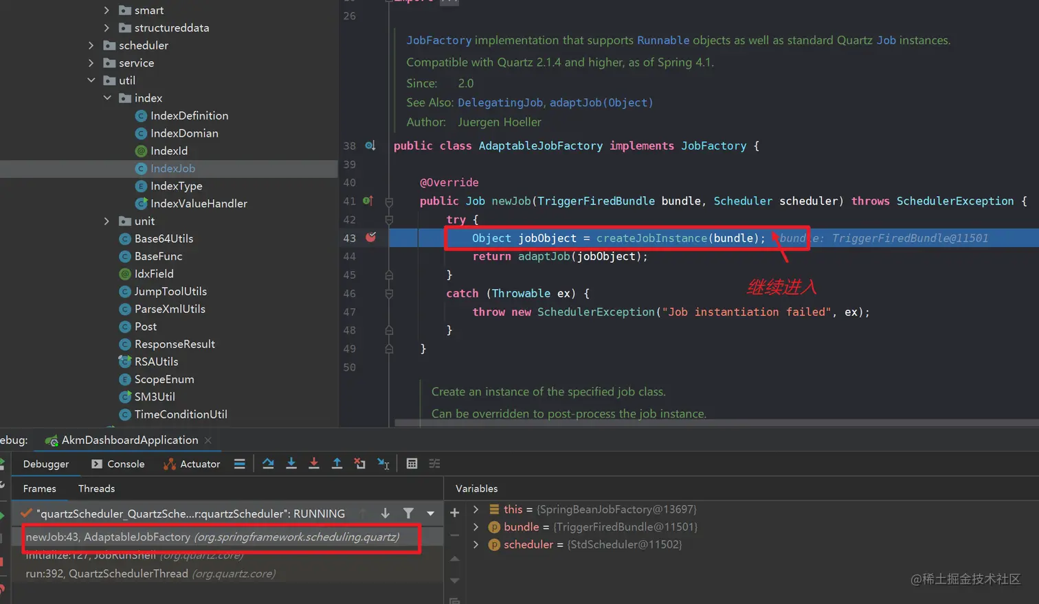Screen dimensions: 1039x604
Task: Select the Frames tab
Action: tap(40, 489)
